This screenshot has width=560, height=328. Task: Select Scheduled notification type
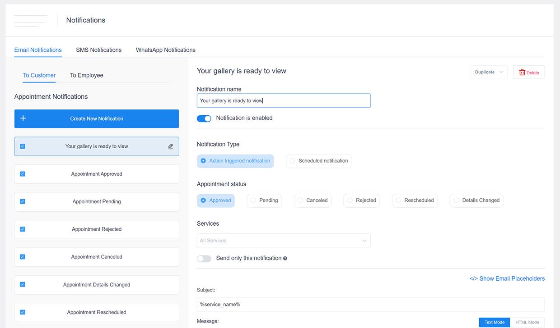click(319, 161)
